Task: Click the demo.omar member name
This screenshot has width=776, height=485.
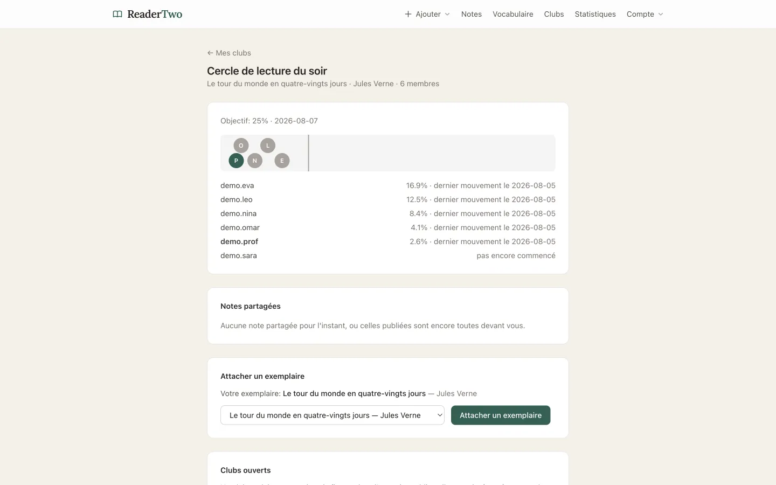Action: [240, 227]
